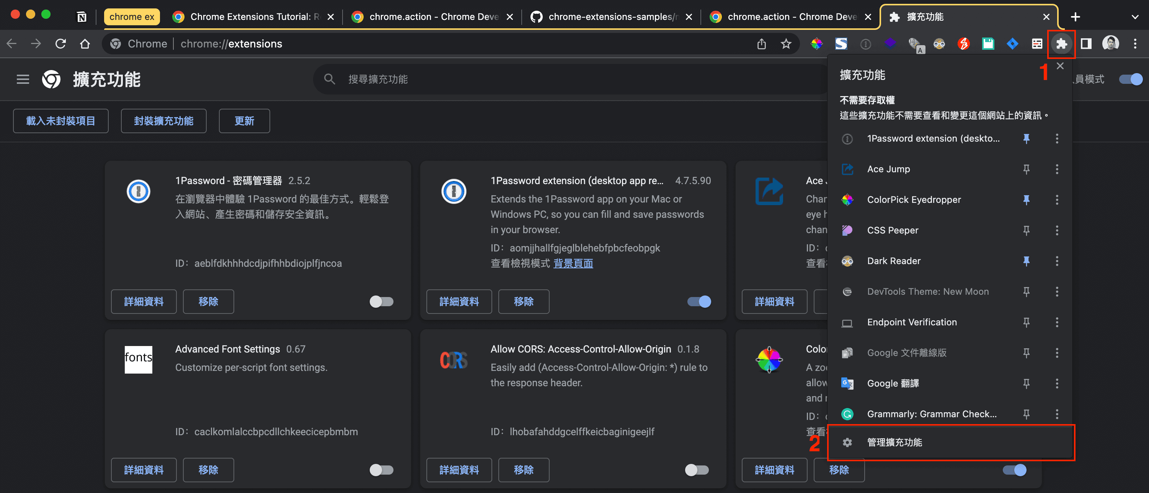
Task: Expand the tab search chevron
Action: pos(1135,17)
